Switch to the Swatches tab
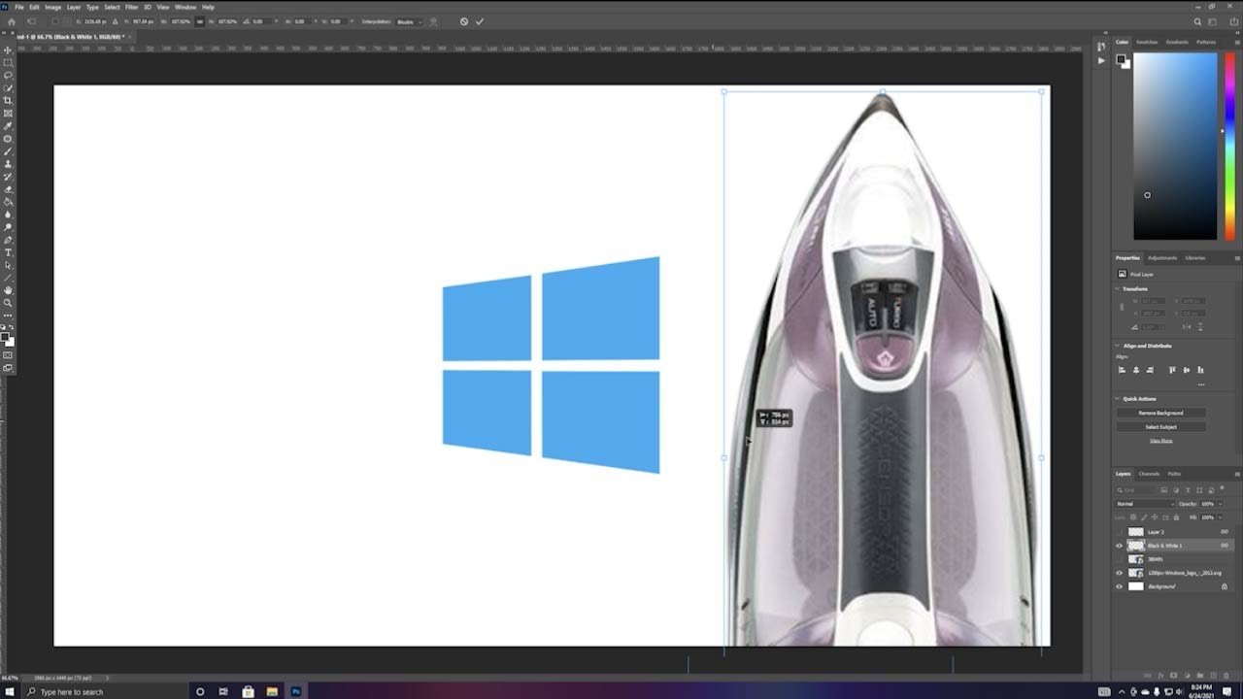Screen dimensions: 1243x699 1147,42
